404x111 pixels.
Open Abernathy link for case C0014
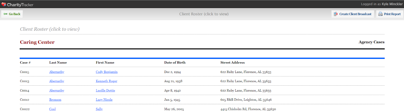(x=57, y=90)
